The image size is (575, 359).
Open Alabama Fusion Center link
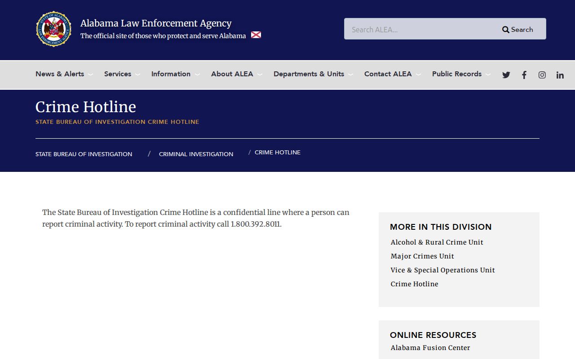pyautogui.click(x=430, y=348)
